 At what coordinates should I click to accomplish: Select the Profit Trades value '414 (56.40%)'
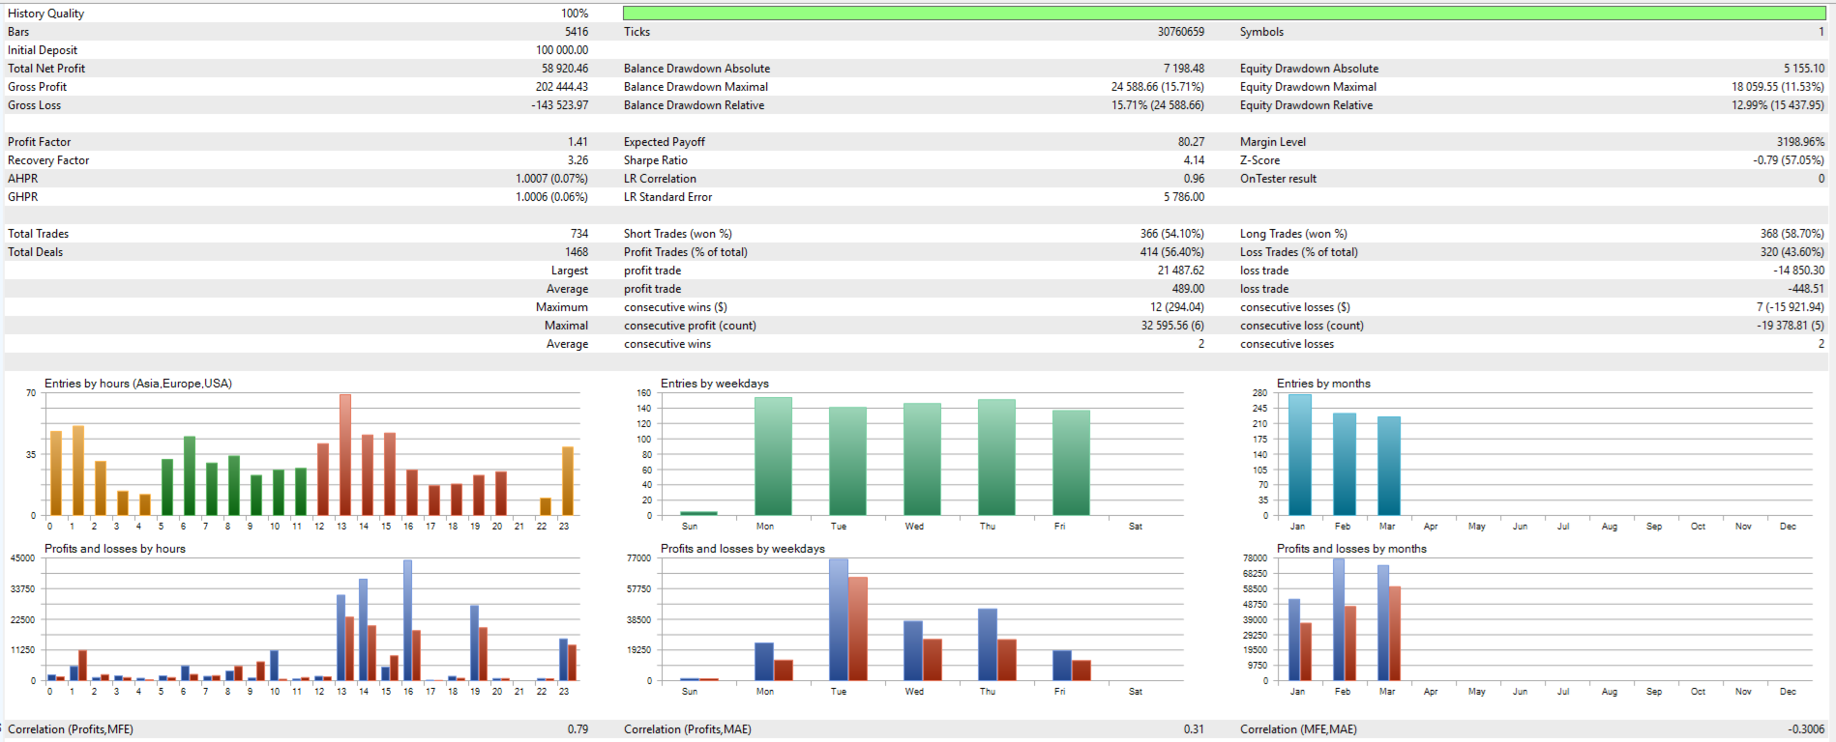(x=1172, y=252)
